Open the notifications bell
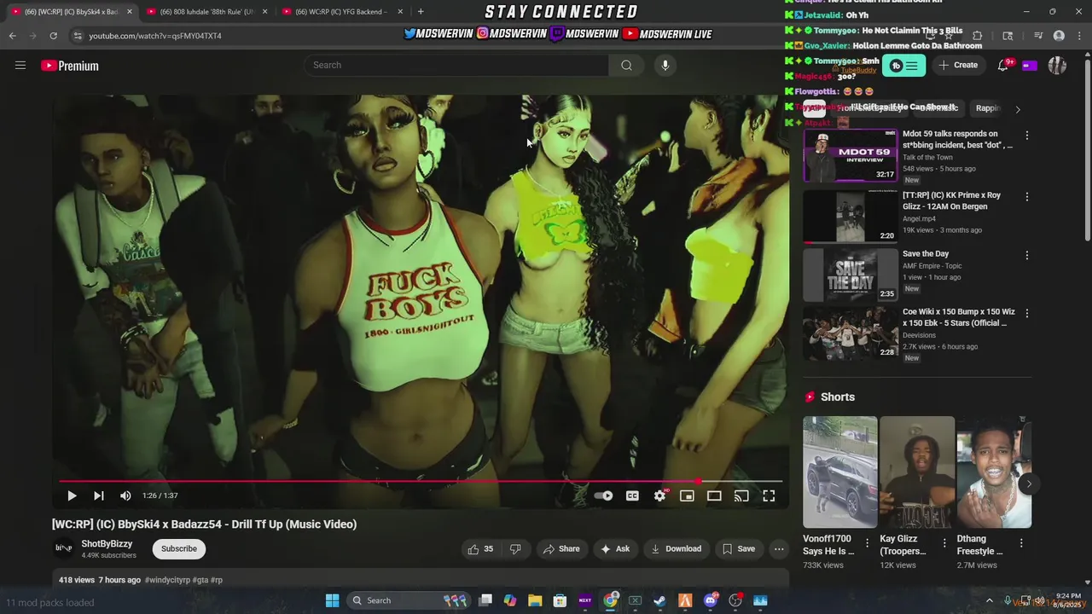 pos(1003,66)
